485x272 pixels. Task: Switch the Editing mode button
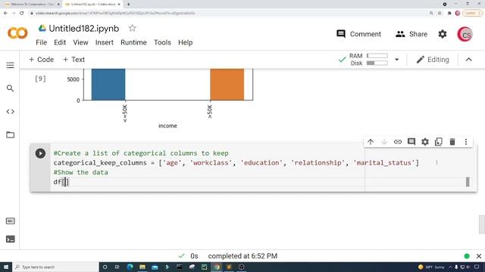433,60
